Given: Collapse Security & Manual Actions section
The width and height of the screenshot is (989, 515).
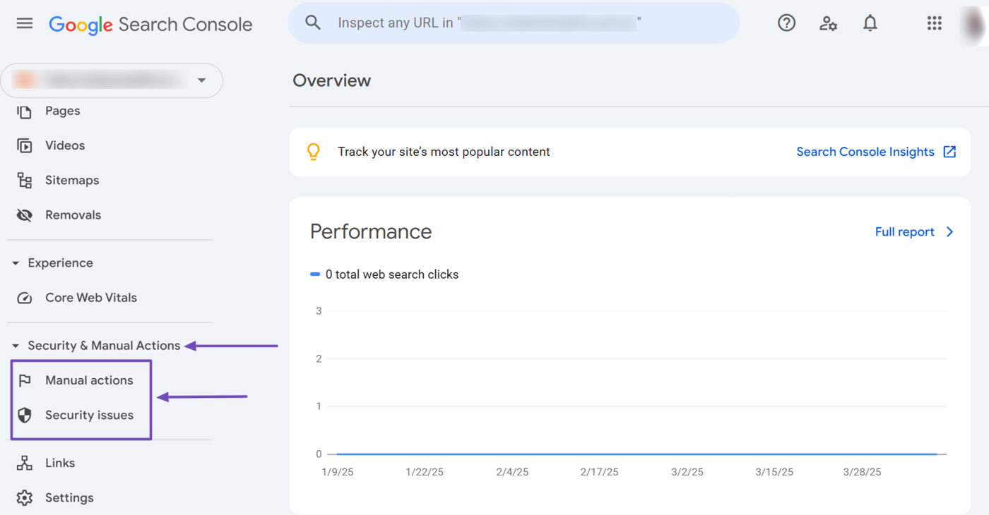Looking at the screenshot, I should 16,346.
